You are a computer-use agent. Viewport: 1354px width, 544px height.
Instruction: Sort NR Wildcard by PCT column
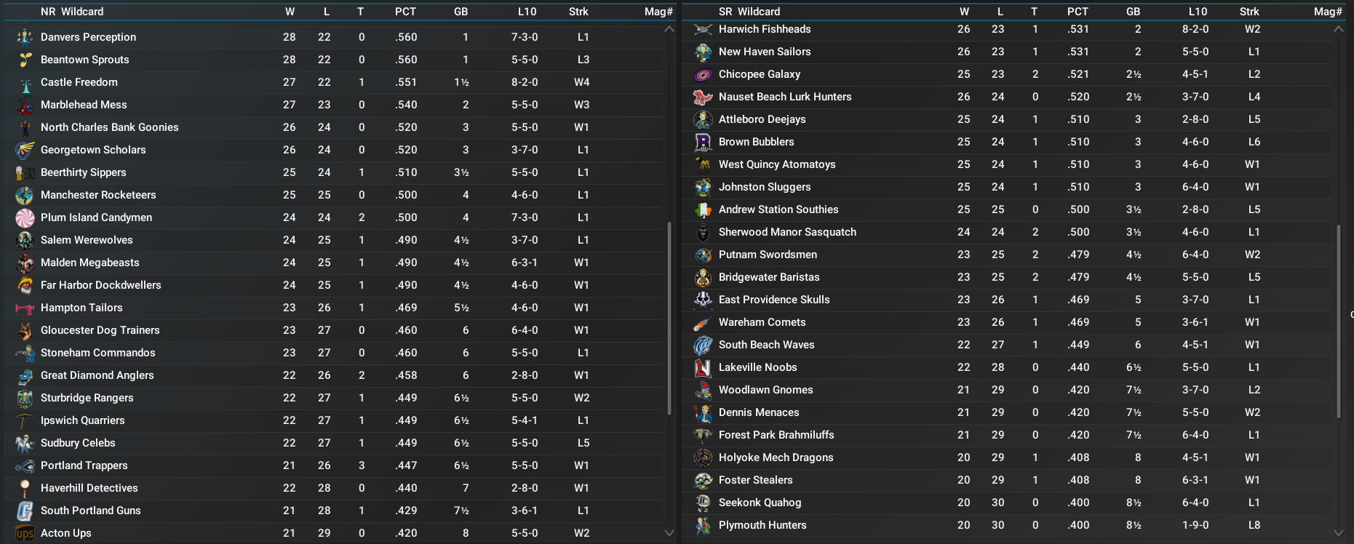point(405,12)
